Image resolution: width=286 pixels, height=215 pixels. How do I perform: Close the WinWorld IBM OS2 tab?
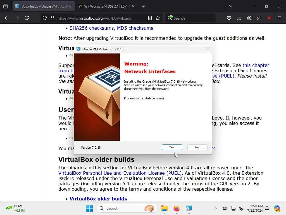pos(133,6)
